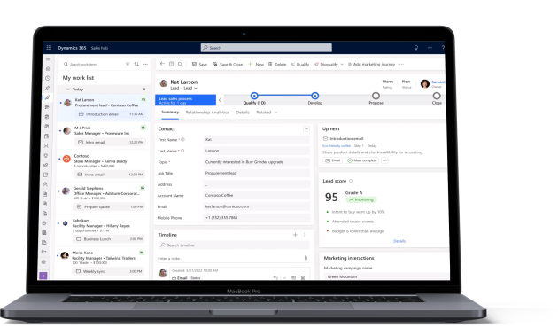Screen dimensions: 558x327
Task: Click the sort arrows icon in work list
Action: pos(136,64)
